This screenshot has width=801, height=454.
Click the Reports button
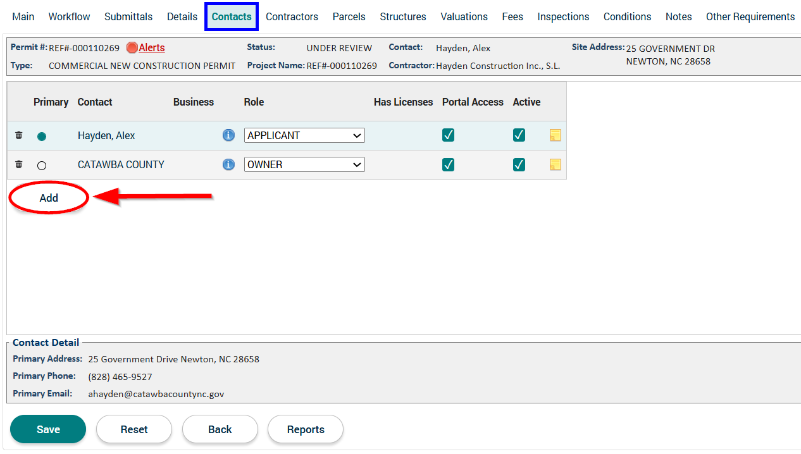point(306,429)
